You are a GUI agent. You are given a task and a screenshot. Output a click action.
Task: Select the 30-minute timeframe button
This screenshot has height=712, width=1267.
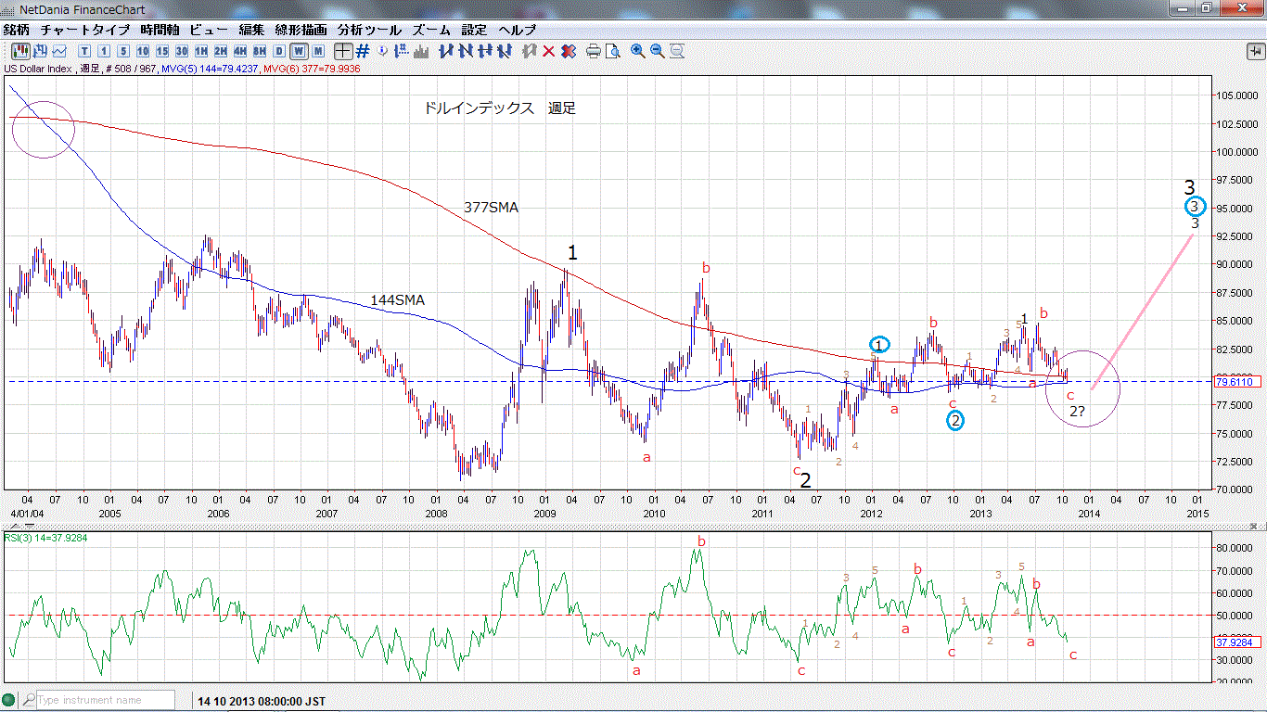(x=182, y=51)
